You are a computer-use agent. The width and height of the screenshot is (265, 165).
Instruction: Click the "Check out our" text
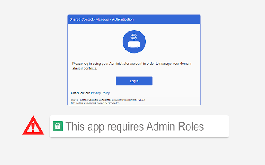pos(80,93)
